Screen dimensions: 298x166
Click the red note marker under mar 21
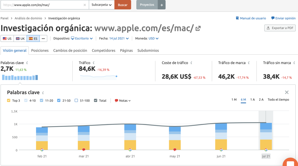[83, 150]
